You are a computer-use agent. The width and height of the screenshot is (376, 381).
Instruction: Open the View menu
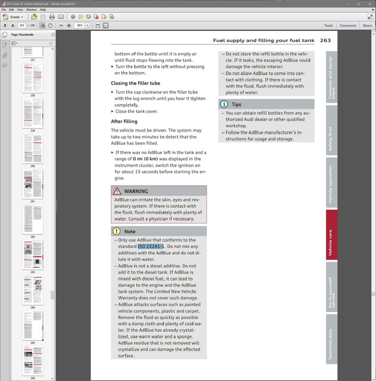(20, 10)
